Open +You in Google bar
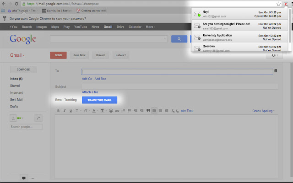293x183 pixels. 13,27
